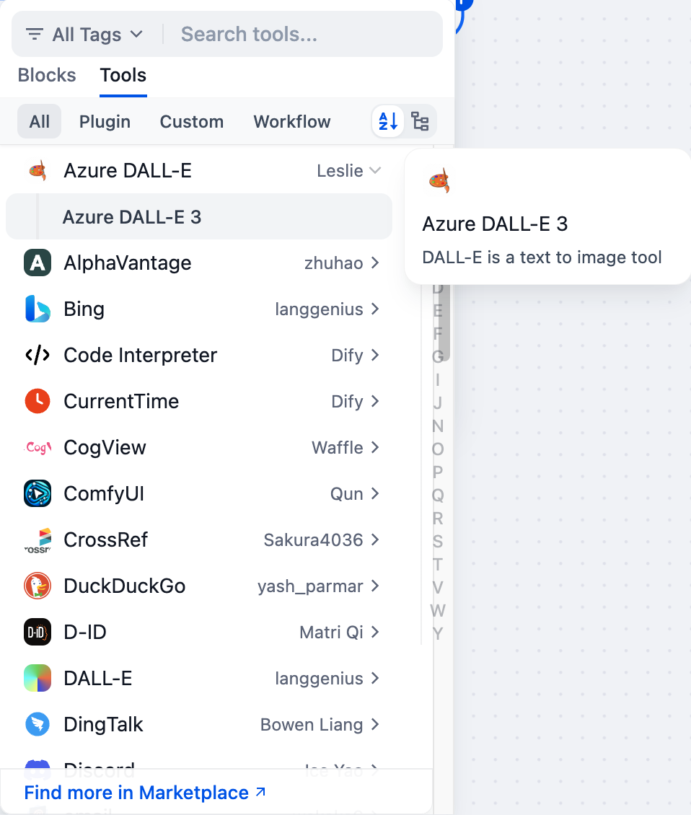
Task: Switch to tree grouping view
Action: pyautogui.click(x=420, y=121)
